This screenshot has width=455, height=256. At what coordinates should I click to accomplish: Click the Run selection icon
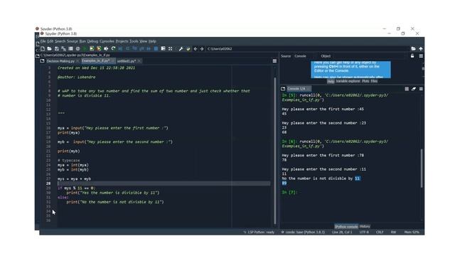click(106, 49)
